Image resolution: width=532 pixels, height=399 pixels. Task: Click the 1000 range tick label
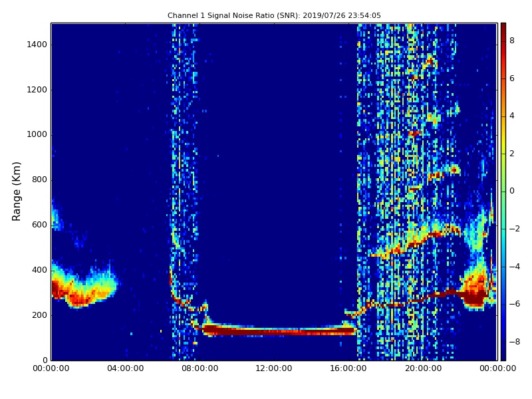37,135
